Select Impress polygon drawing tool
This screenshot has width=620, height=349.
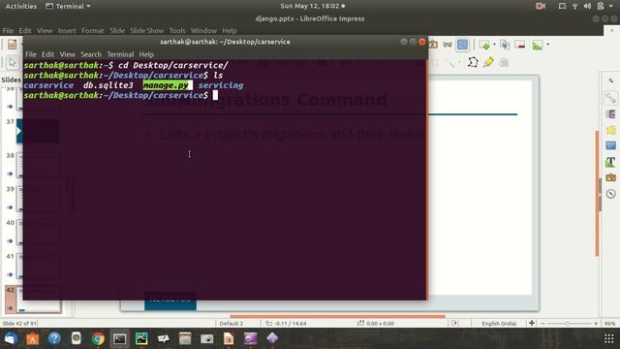tap(472, 62)
